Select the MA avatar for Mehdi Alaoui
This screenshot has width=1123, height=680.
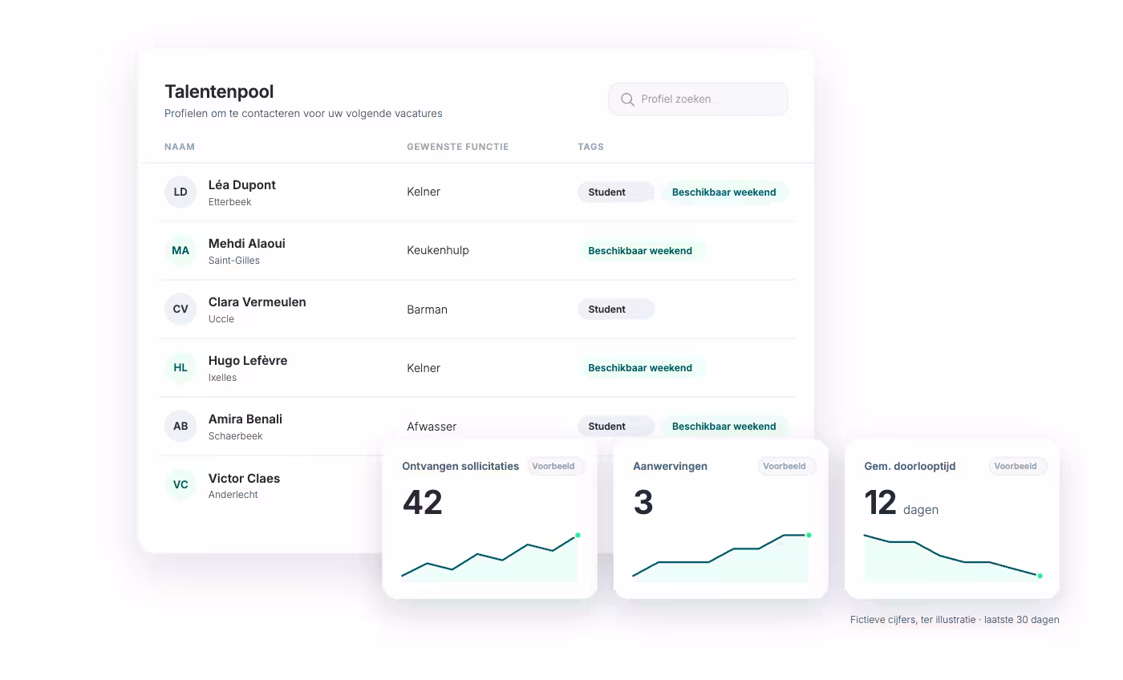click(x=180, y=251)
